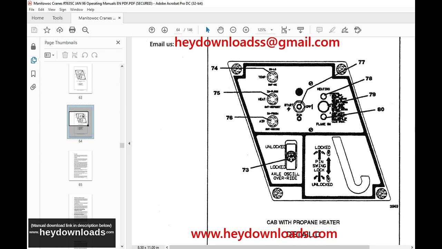Image resolution: width=442 pixels, height=249 pixels.
Task: Close the Page Thumbnails panel
Action: pos(118,43)
